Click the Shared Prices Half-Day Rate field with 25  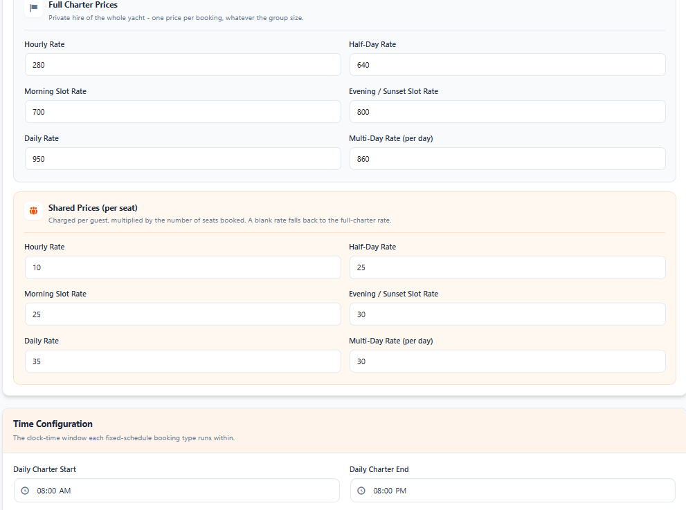coord(507,267)
